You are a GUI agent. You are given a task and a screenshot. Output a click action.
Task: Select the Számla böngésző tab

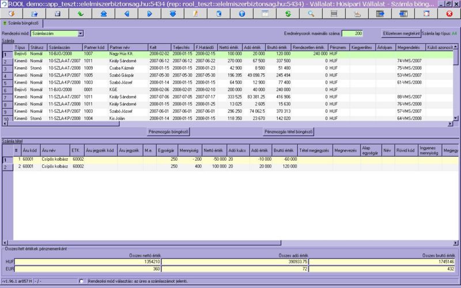tap(21, 24)
